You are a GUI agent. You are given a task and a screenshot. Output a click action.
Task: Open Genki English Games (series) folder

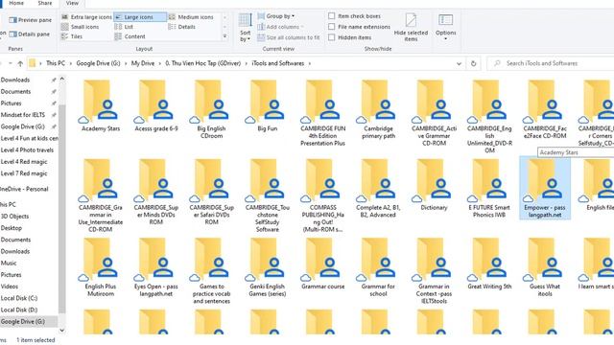click(x=267, y=266)
